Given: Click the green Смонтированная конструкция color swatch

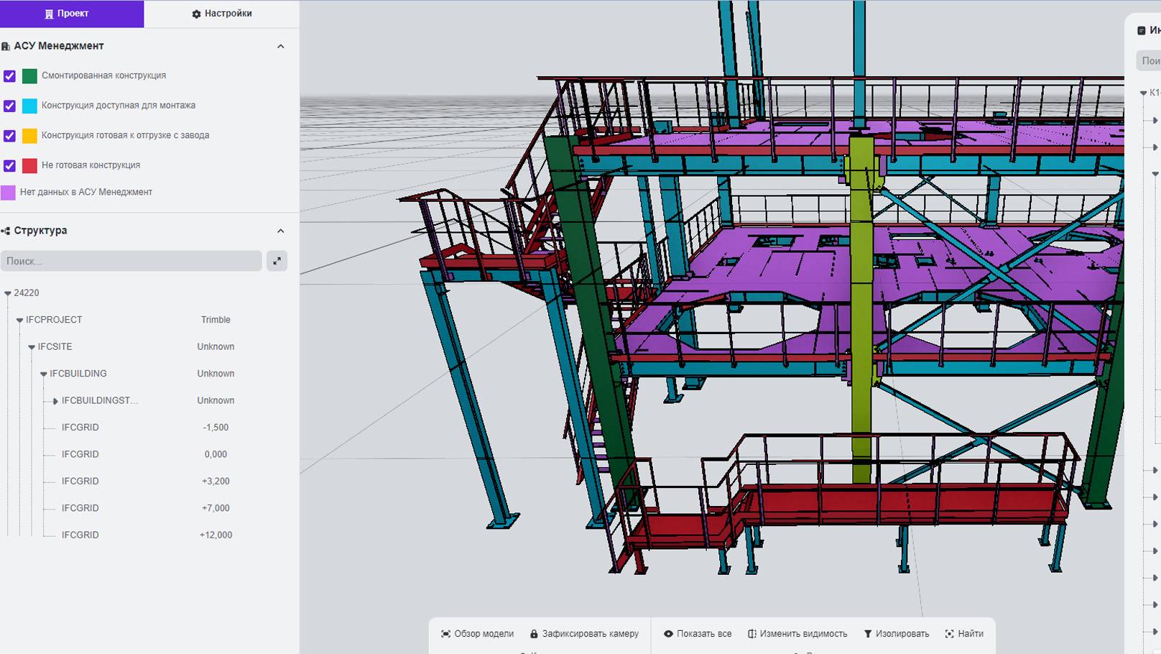Looking at the screenshot, I should pyautogui.click(x=29, y=75).
